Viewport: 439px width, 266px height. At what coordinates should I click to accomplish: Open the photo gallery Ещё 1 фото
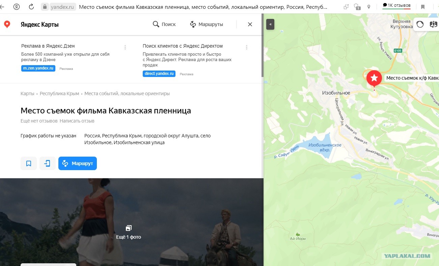coord(129,232)
